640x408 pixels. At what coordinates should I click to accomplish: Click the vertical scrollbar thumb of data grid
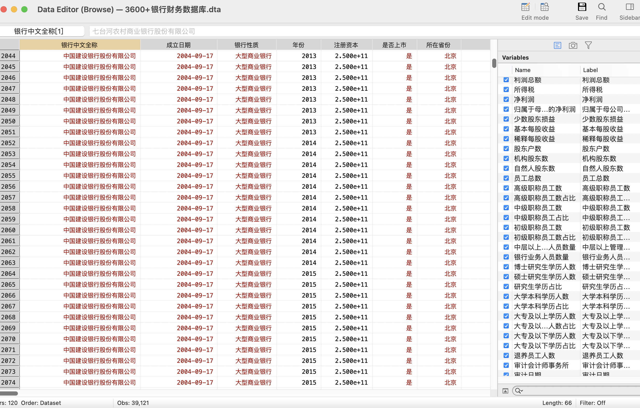pyautogui.click(x=494, y=63)
